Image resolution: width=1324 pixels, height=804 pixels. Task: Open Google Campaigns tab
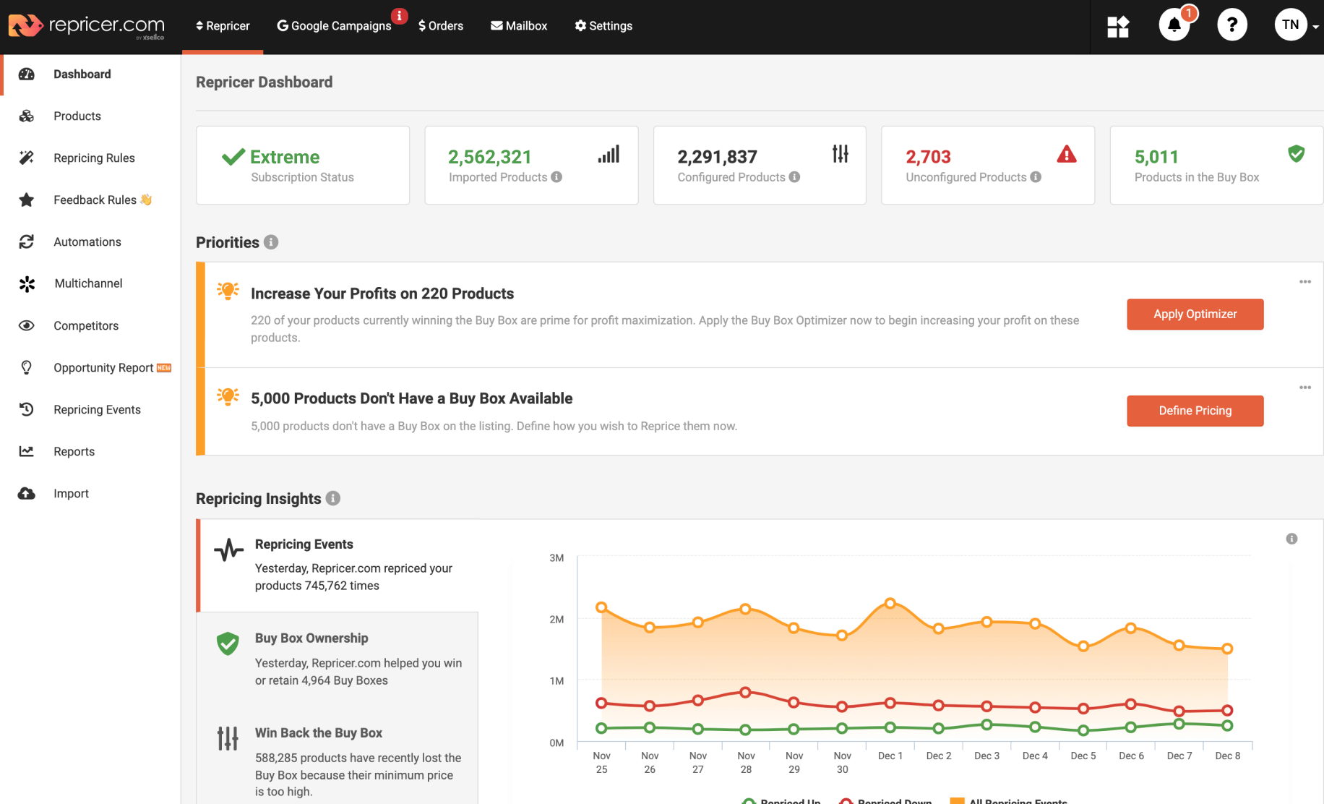pyautogui.click(x=334, y=26)
